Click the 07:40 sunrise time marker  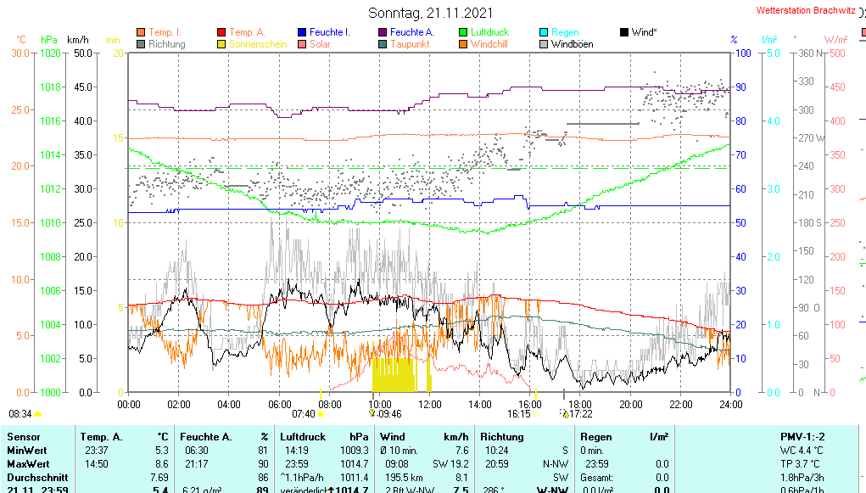[x=303, y=414]
